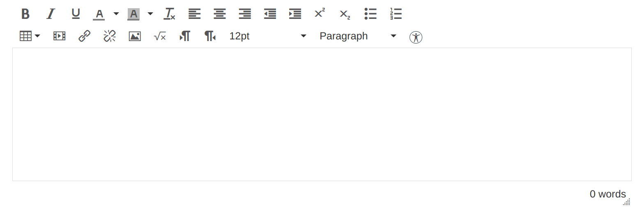The height and width of the screenshot is (211, 640).
Task: Insert a bulleted list
Action: (370, 14)
